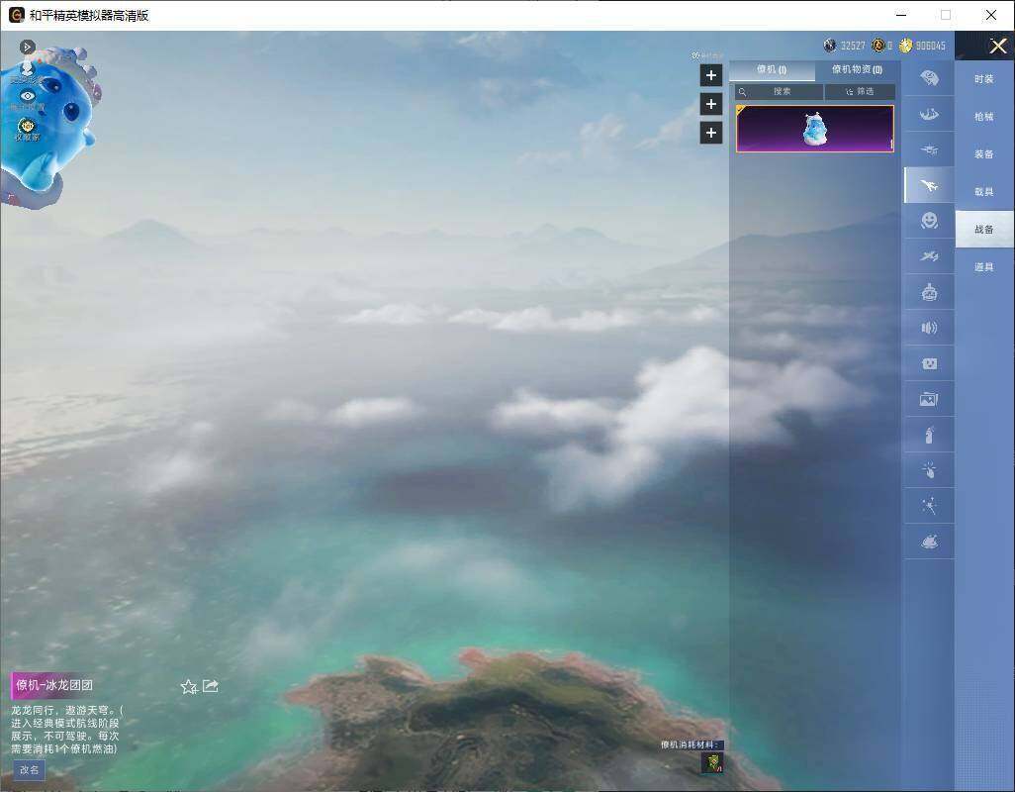This screenshot has width=1015, height=792.
Task: Collapse the panel with the arrow button
Action: [x=27, y=47]
